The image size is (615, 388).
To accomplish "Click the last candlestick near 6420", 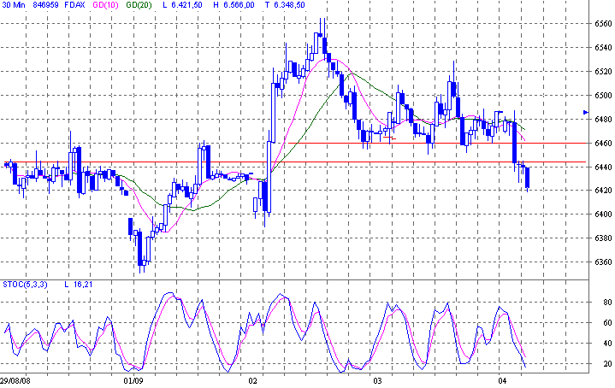I will click(x=528, y=179).
